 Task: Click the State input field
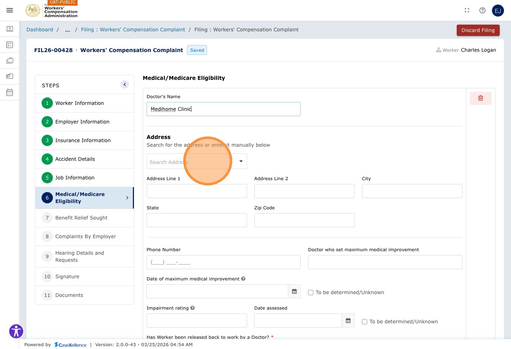click(197, 220)
